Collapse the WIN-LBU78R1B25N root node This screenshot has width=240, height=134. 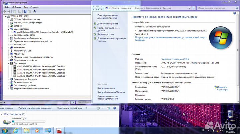click(x=5, y=16)
